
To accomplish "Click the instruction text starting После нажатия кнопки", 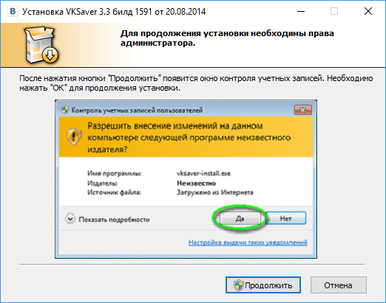I will pyautogui.click(x=196, y=83).
